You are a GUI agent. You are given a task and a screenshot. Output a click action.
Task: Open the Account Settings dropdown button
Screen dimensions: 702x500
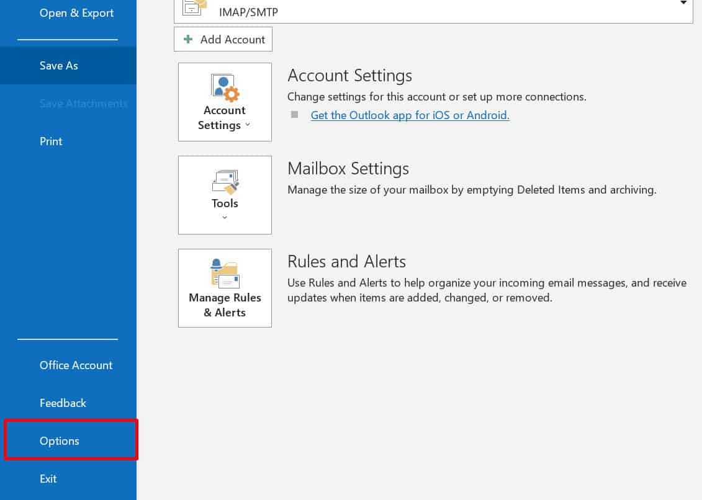click(x=225, y=102)
